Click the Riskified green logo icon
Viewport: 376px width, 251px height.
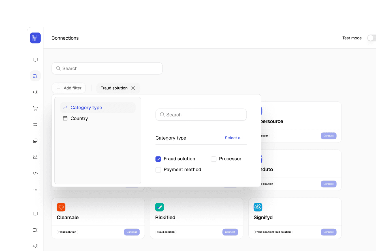coord(159,207)
